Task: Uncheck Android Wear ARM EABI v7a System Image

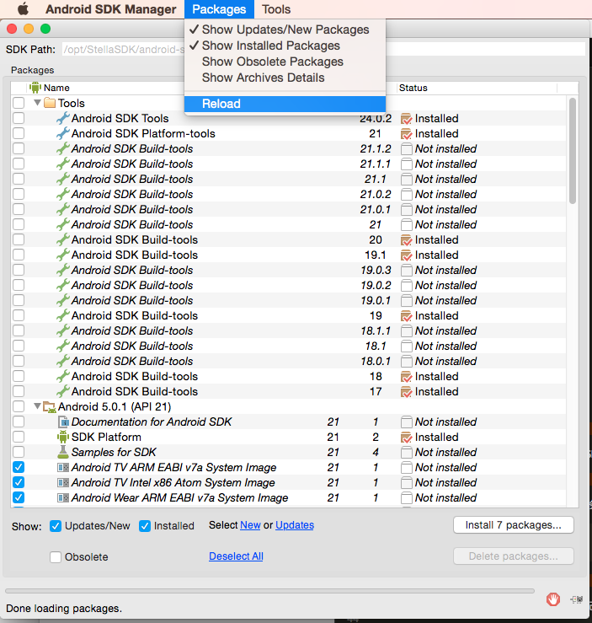Action: tap(19, 497)
